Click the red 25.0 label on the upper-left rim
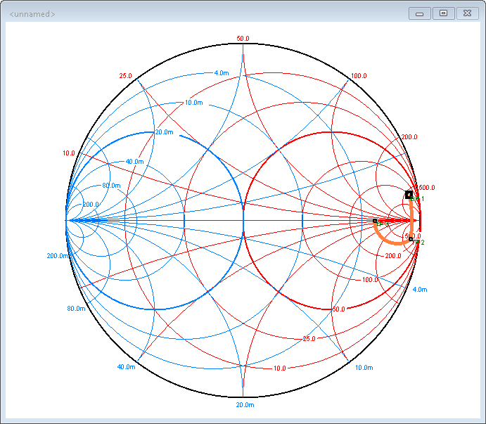The image size is (486, 424). coord(126,76)
